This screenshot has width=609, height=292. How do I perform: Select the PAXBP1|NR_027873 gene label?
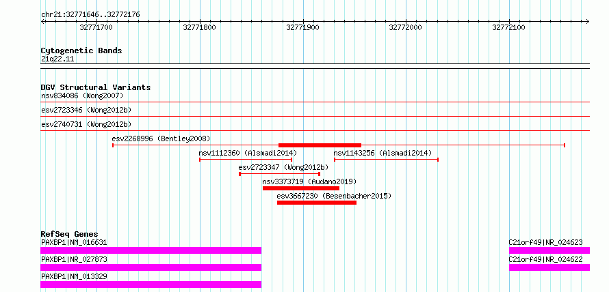click(x=74, y=259)
